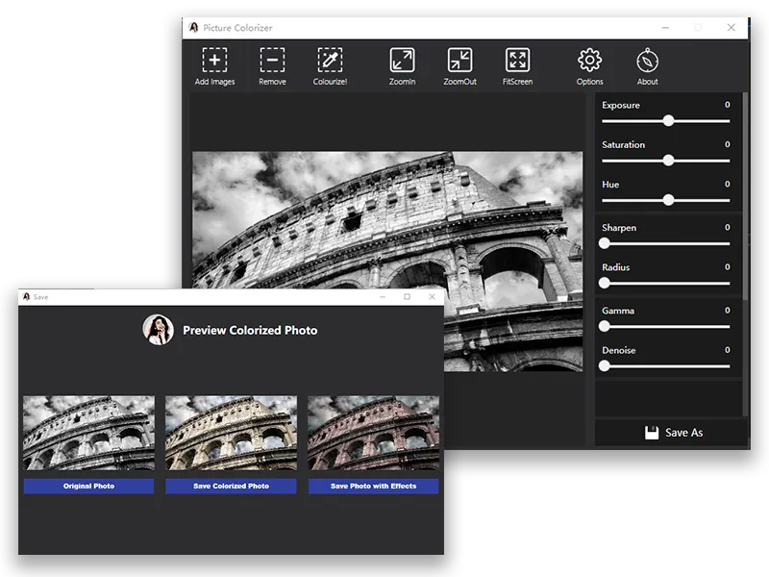Adjust the Exposure slider
This screenshot has height=577, width=769.
click(671, 120)
